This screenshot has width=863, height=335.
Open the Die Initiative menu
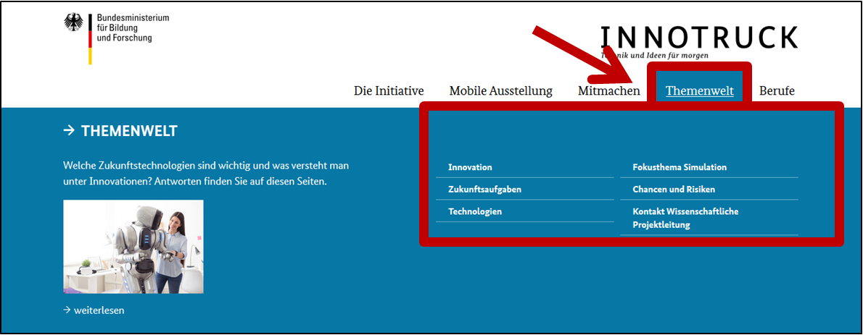pos(389,91)
